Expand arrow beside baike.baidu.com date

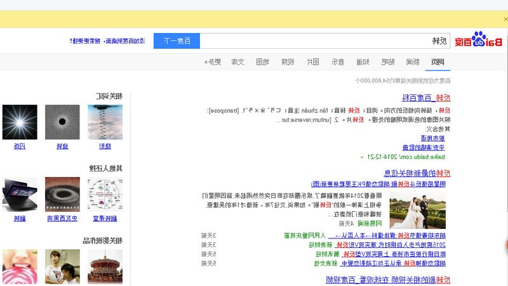coord(362,157)
